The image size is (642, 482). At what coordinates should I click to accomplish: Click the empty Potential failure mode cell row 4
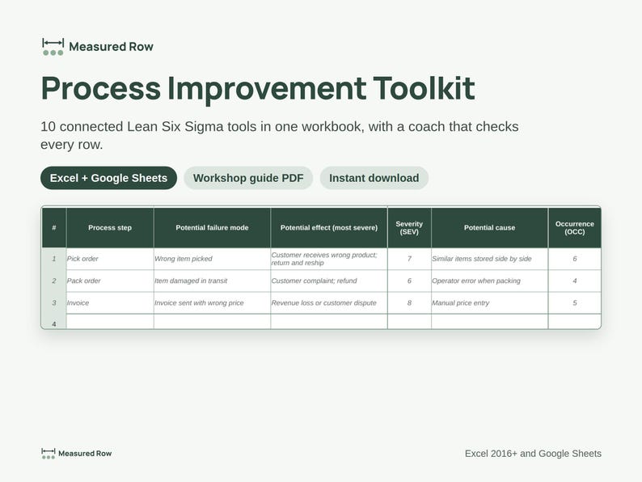(212, 322)
